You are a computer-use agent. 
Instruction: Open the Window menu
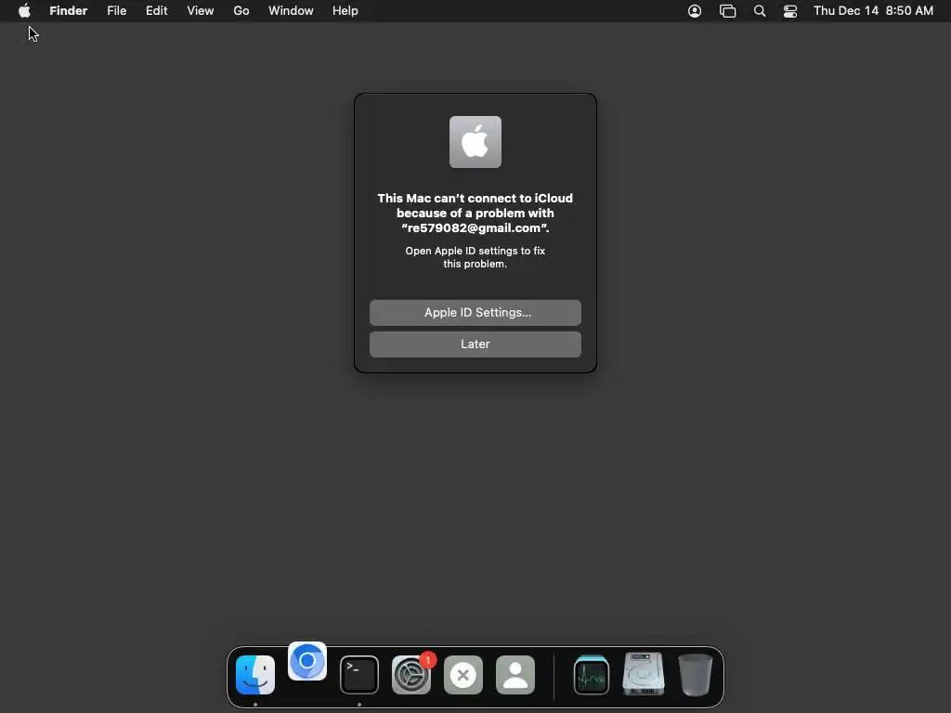click(x=291, y=11)
